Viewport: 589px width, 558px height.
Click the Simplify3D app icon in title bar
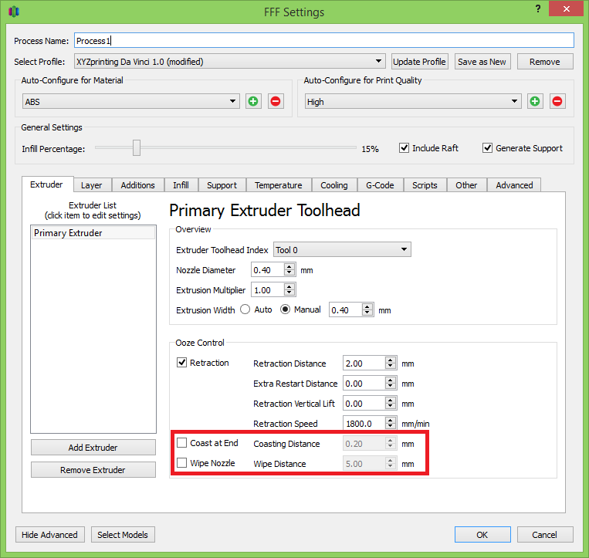[14, 12]
